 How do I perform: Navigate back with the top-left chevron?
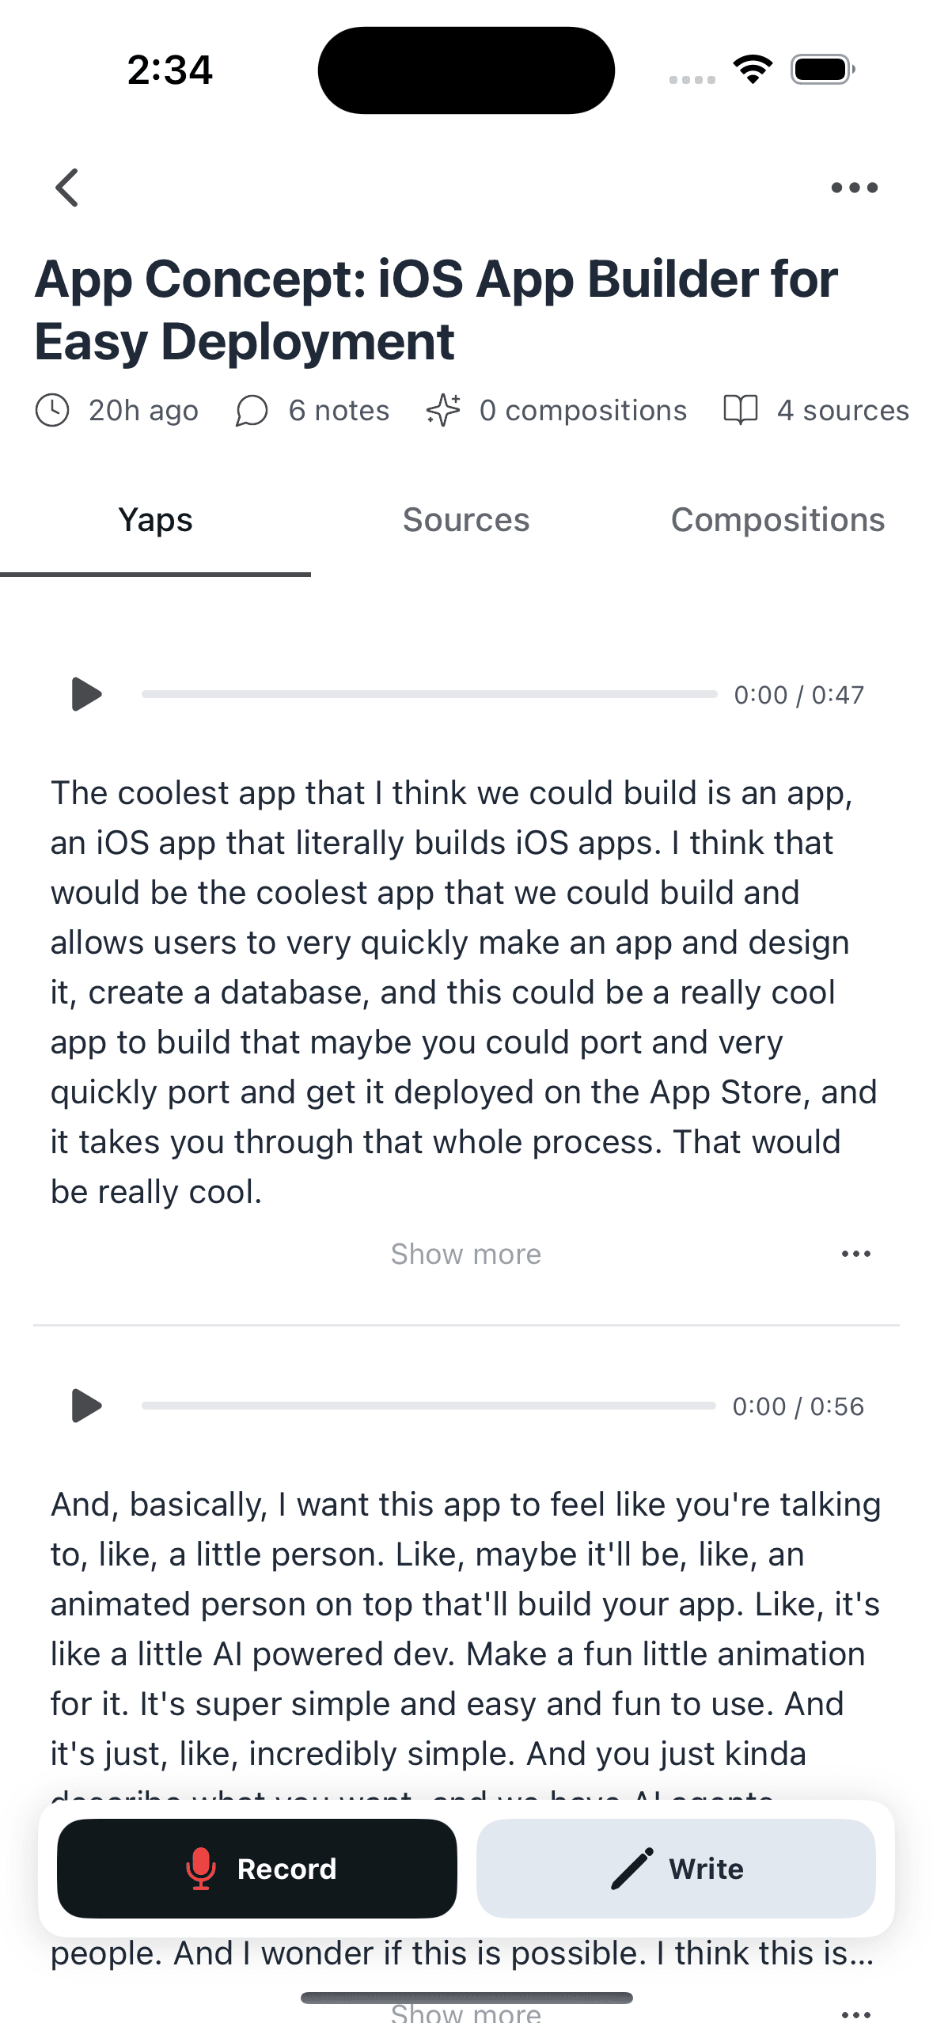[x=67, y=187]
